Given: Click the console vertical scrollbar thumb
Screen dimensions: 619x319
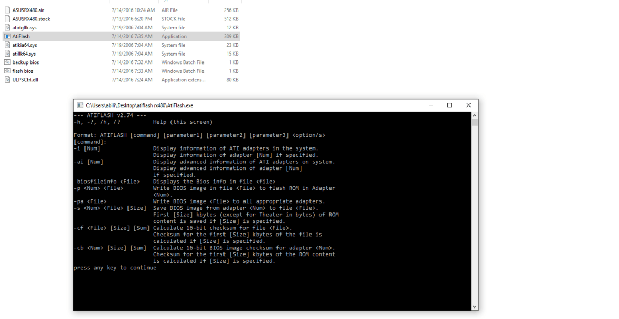Looking at the screenshot, I should [475, 122].
